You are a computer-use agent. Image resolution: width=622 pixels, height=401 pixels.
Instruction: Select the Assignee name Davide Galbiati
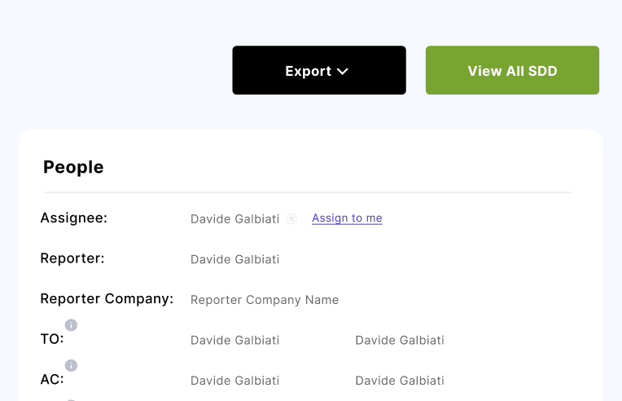tap(234, 218)
